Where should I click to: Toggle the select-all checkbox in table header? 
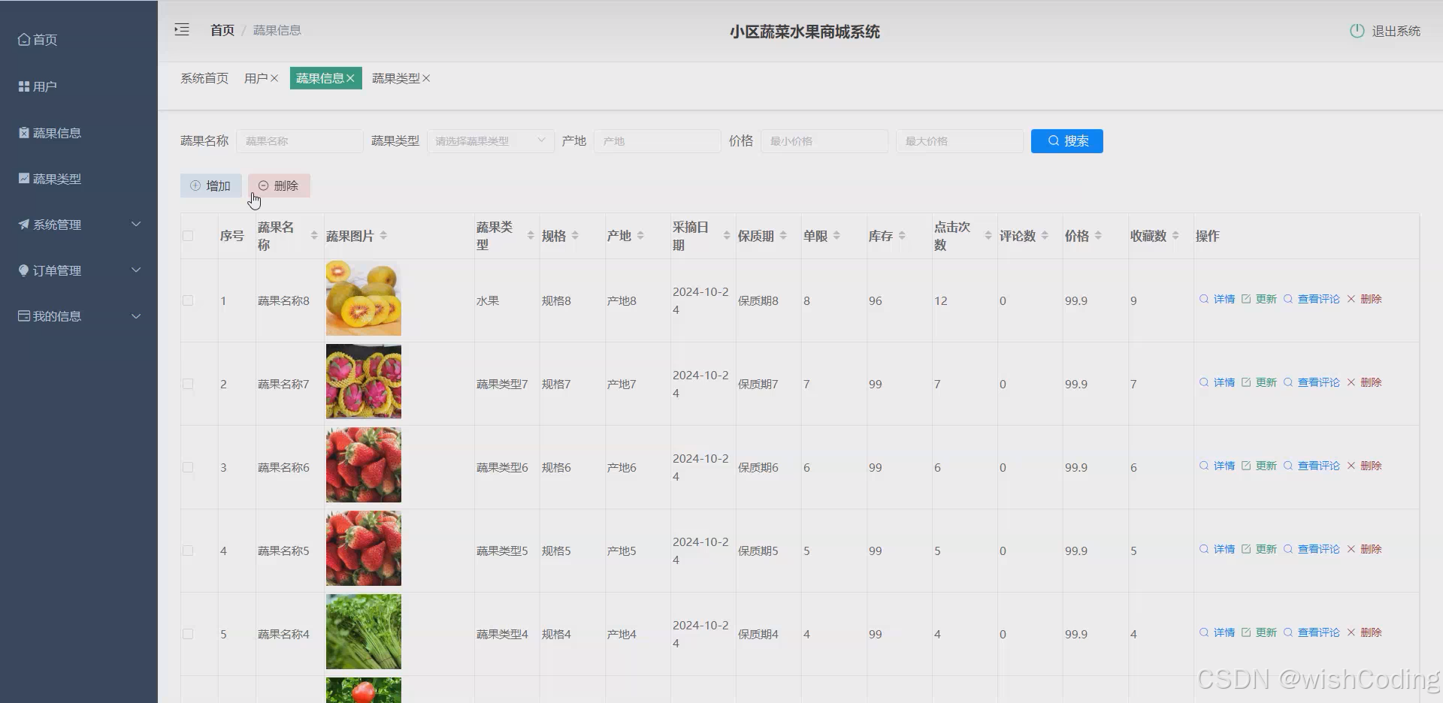pyautogui.click(x=188, y=236)
